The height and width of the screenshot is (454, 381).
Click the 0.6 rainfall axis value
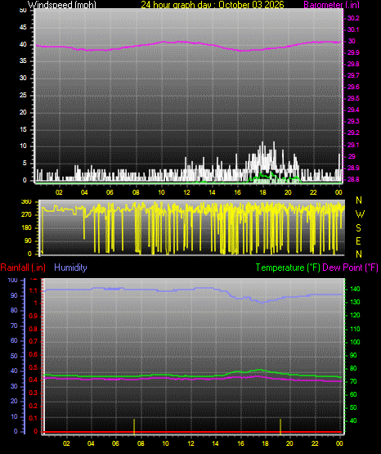coord(34,355)
